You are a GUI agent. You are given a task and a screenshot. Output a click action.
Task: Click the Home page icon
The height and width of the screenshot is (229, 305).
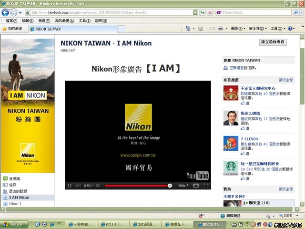pos(188,29)
